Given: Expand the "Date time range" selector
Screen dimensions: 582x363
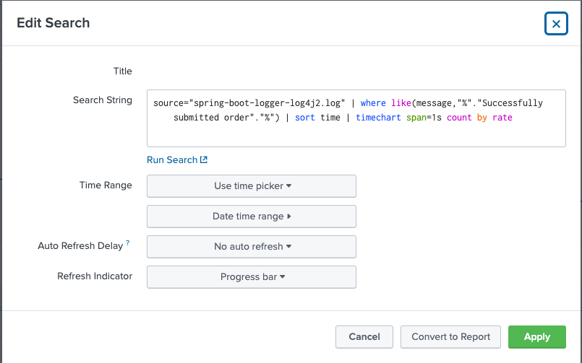Looking at the screenshot, I should point(252,217).
